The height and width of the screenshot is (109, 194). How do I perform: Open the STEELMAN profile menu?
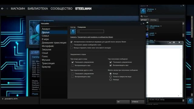[83, 8]
